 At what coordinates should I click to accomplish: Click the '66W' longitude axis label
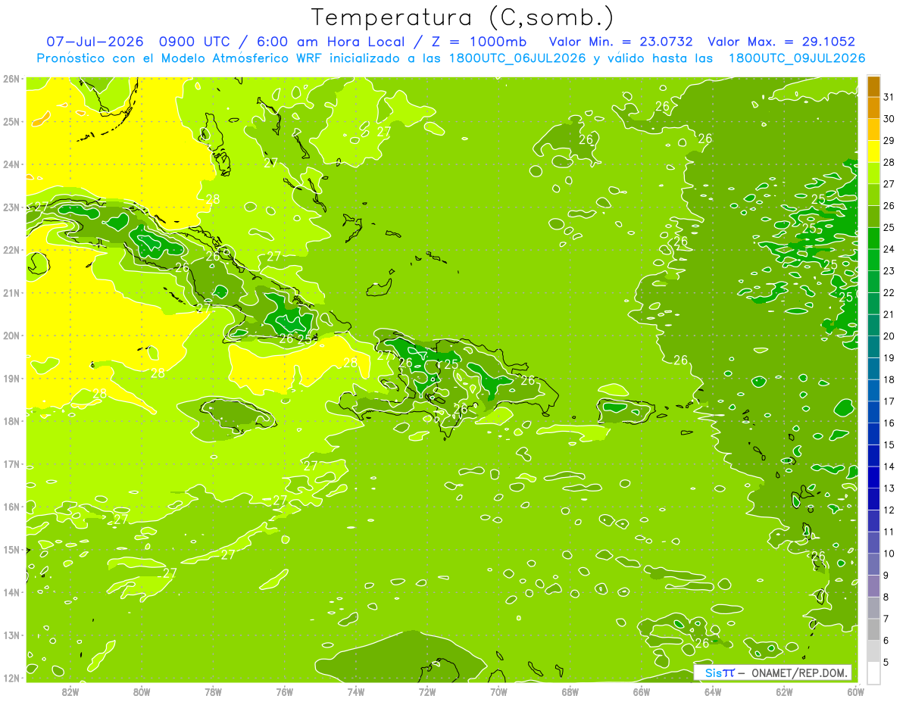[642, 691]
